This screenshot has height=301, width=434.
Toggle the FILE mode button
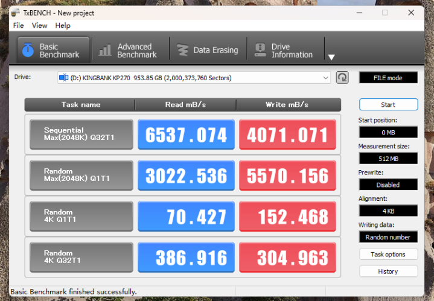[x=388, y=78]
